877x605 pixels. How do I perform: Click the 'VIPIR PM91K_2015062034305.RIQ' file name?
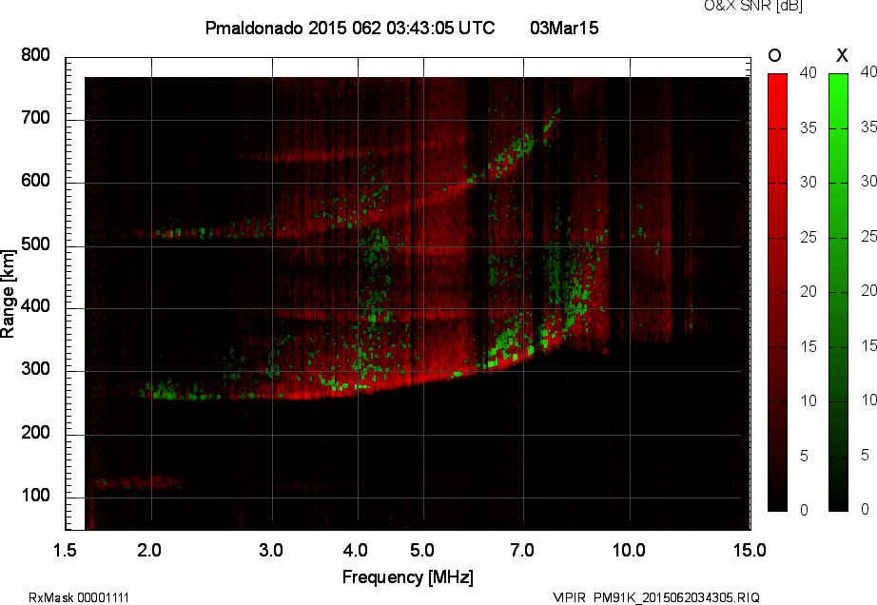(656, 597)
